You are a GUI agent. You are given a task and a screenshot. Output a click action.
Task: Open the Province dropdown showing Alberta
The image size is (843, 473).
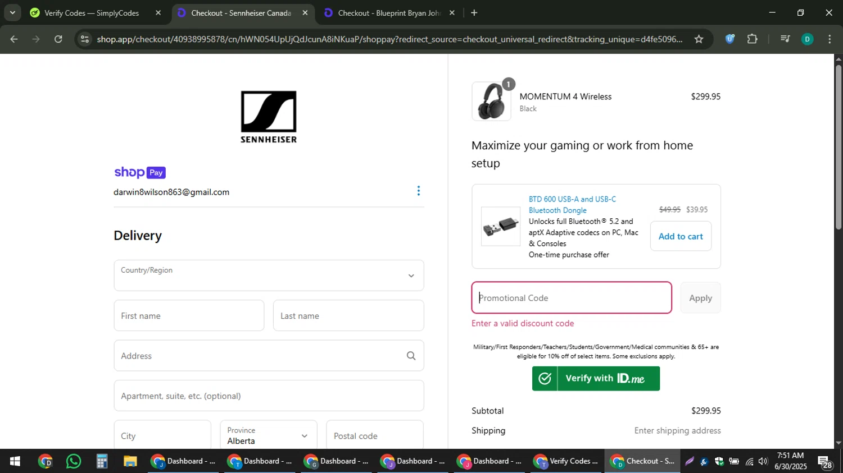269,435
